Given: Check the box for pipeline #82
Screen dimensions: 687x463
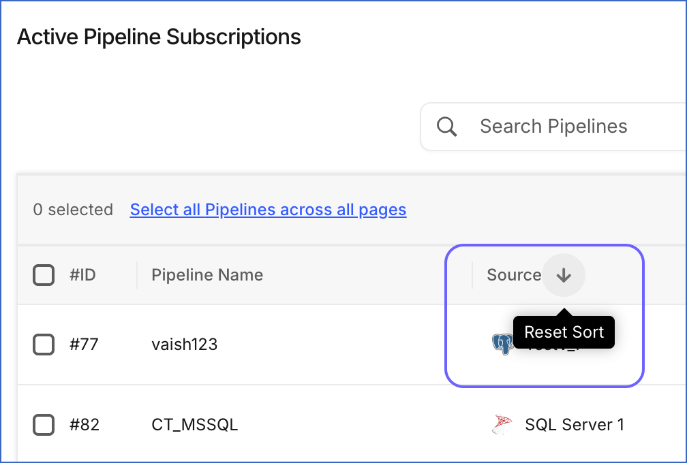Looking at the screenshot, I should (44, 424).
